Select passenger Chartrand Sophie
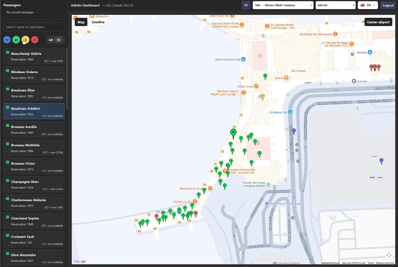Viewport: 398px width, 267px height. point(34,221)
